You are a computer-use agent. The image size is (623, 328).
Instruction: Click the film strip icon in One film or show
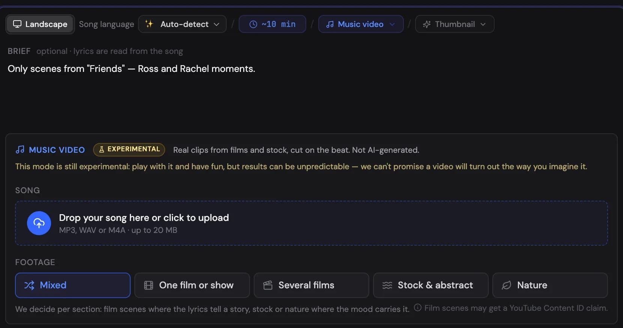click(149, 285)
